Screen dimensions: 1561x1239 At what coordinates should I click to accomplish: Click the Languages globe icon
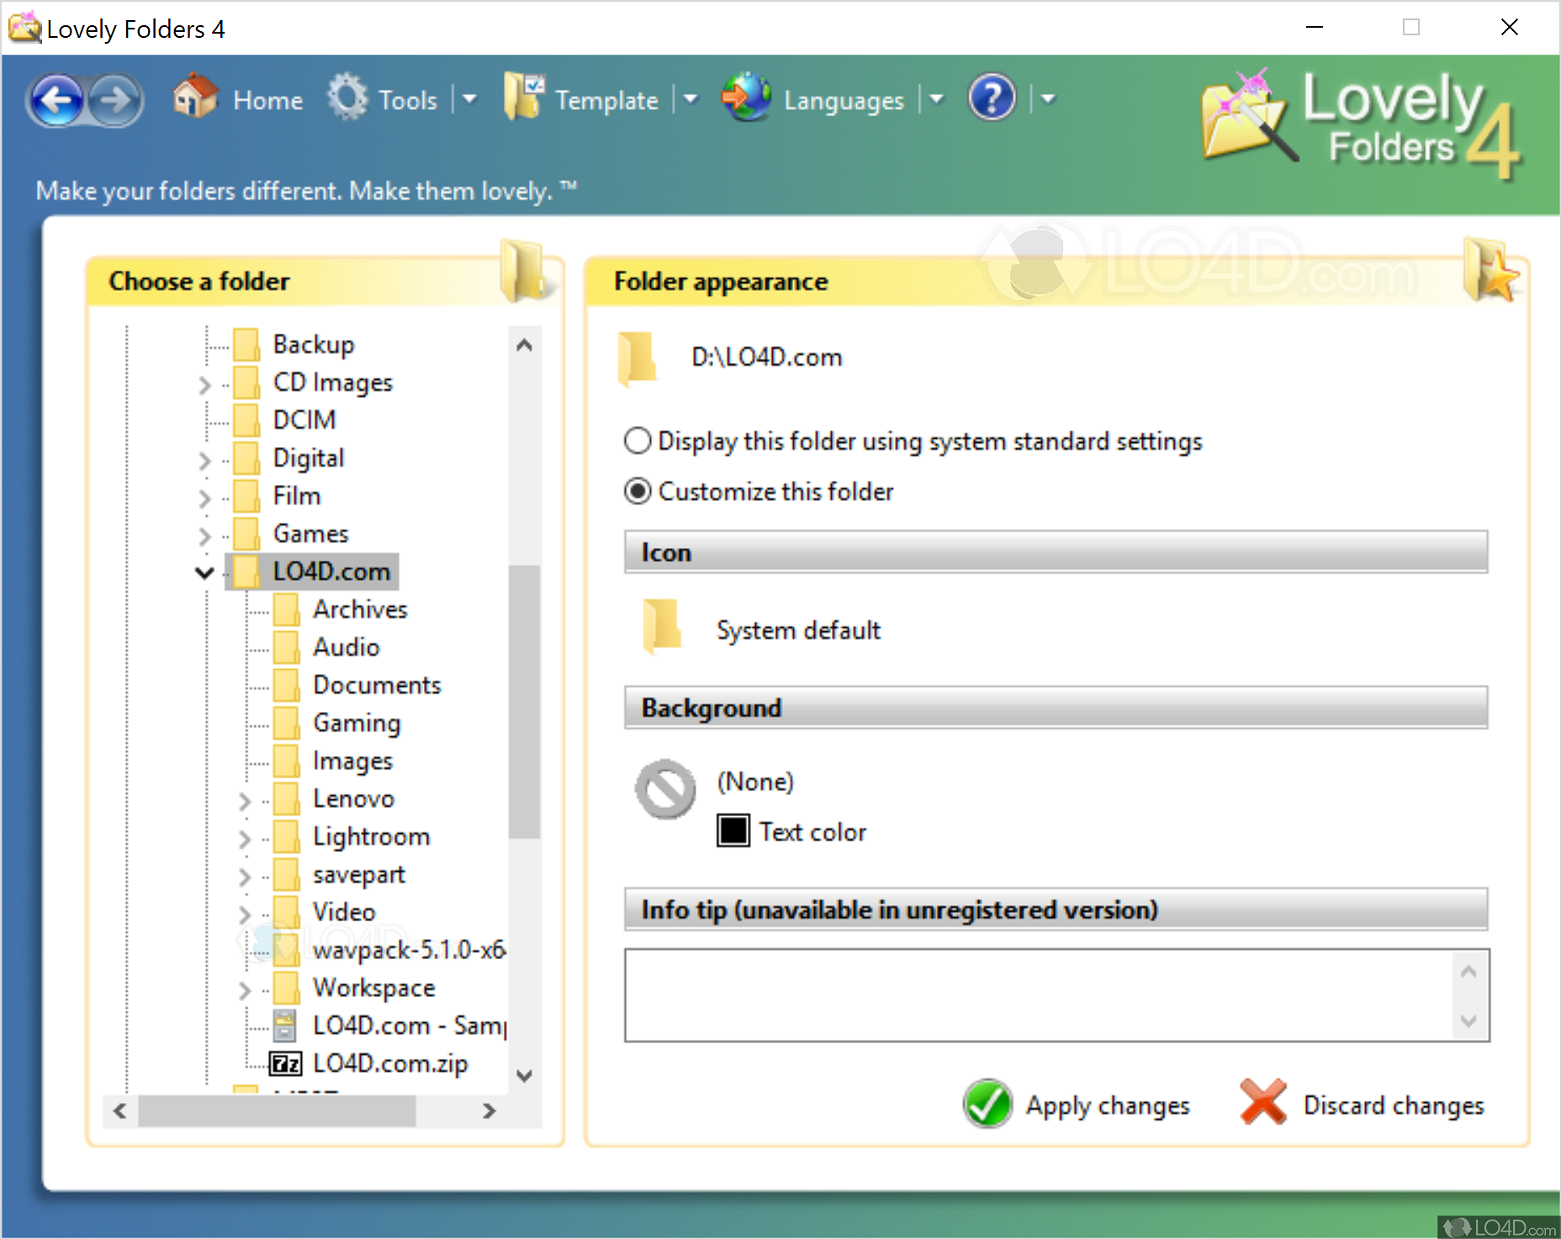[x=745, y=98]
